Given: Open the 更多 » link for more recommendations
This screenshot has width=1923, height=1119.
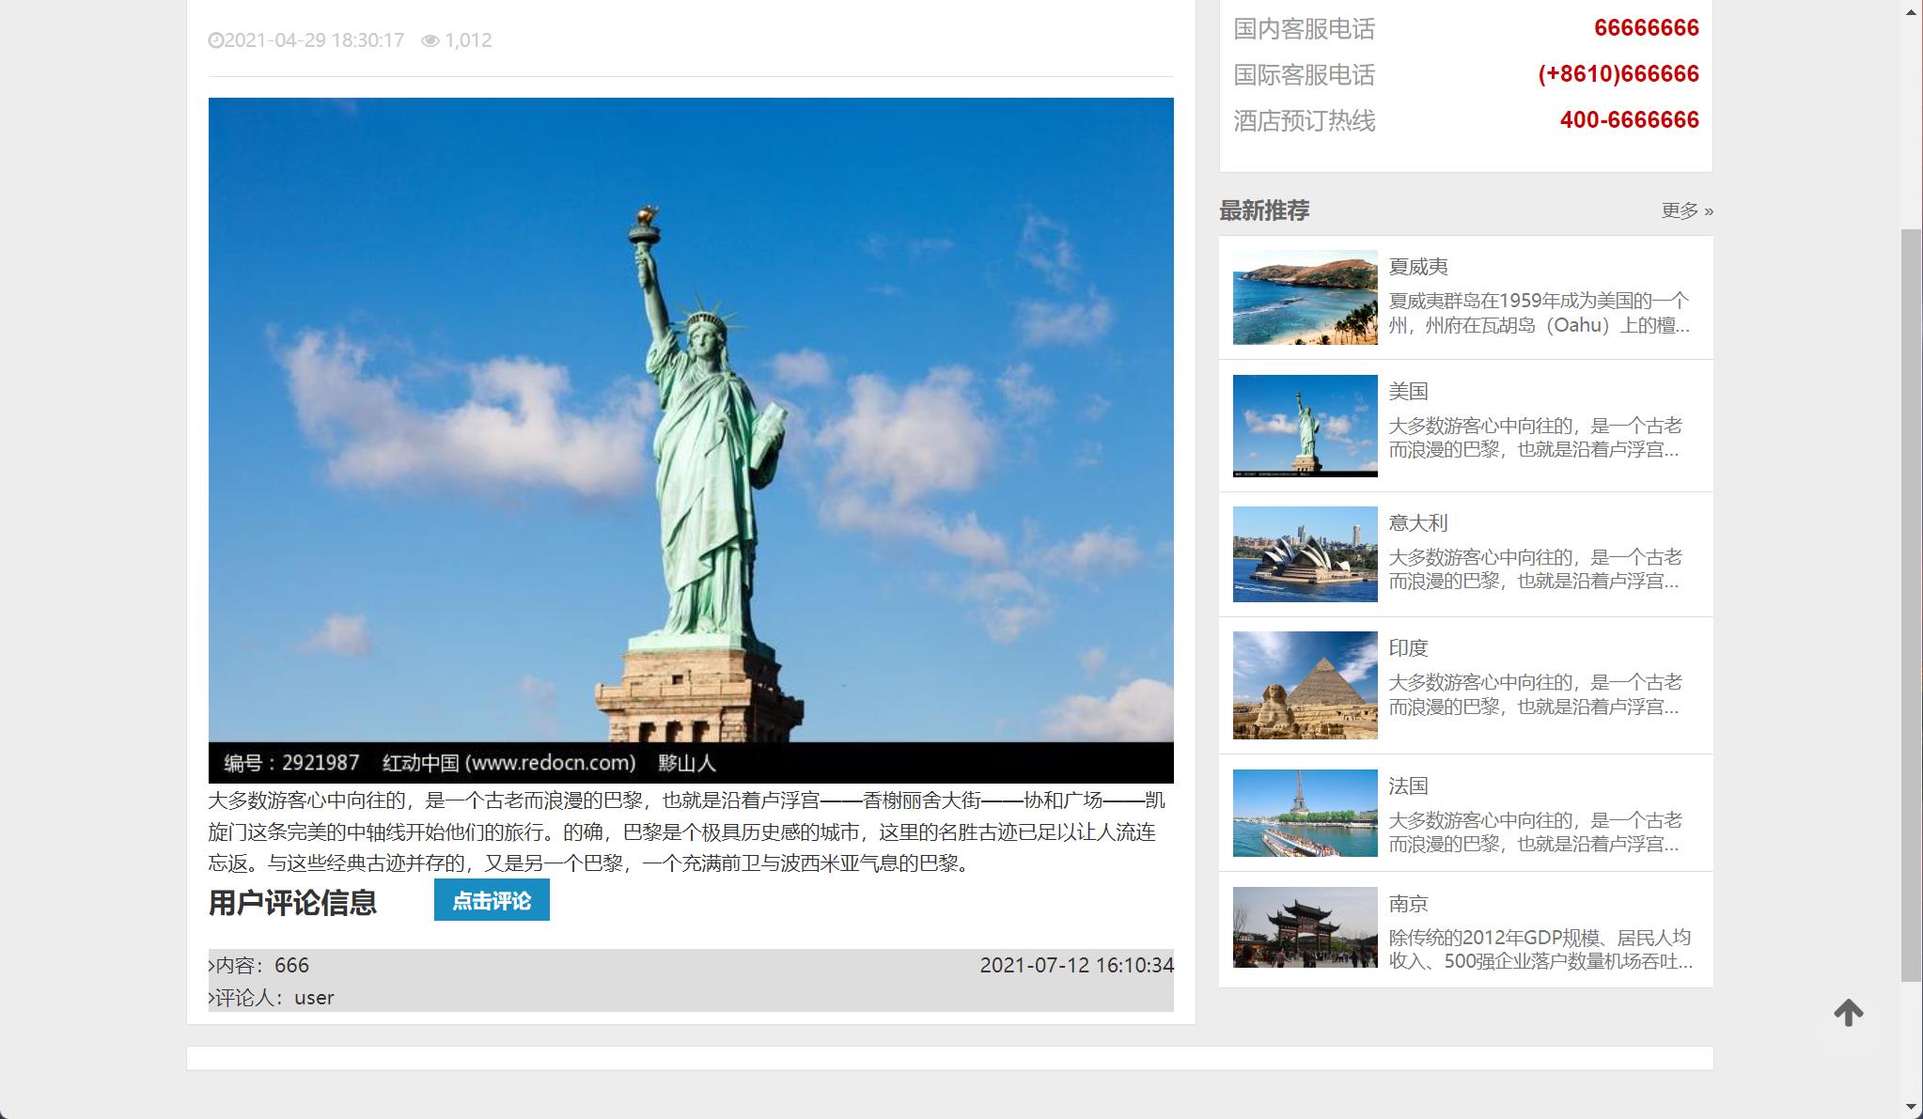Looking at the screenshot, I should [x=1685, y=211].
